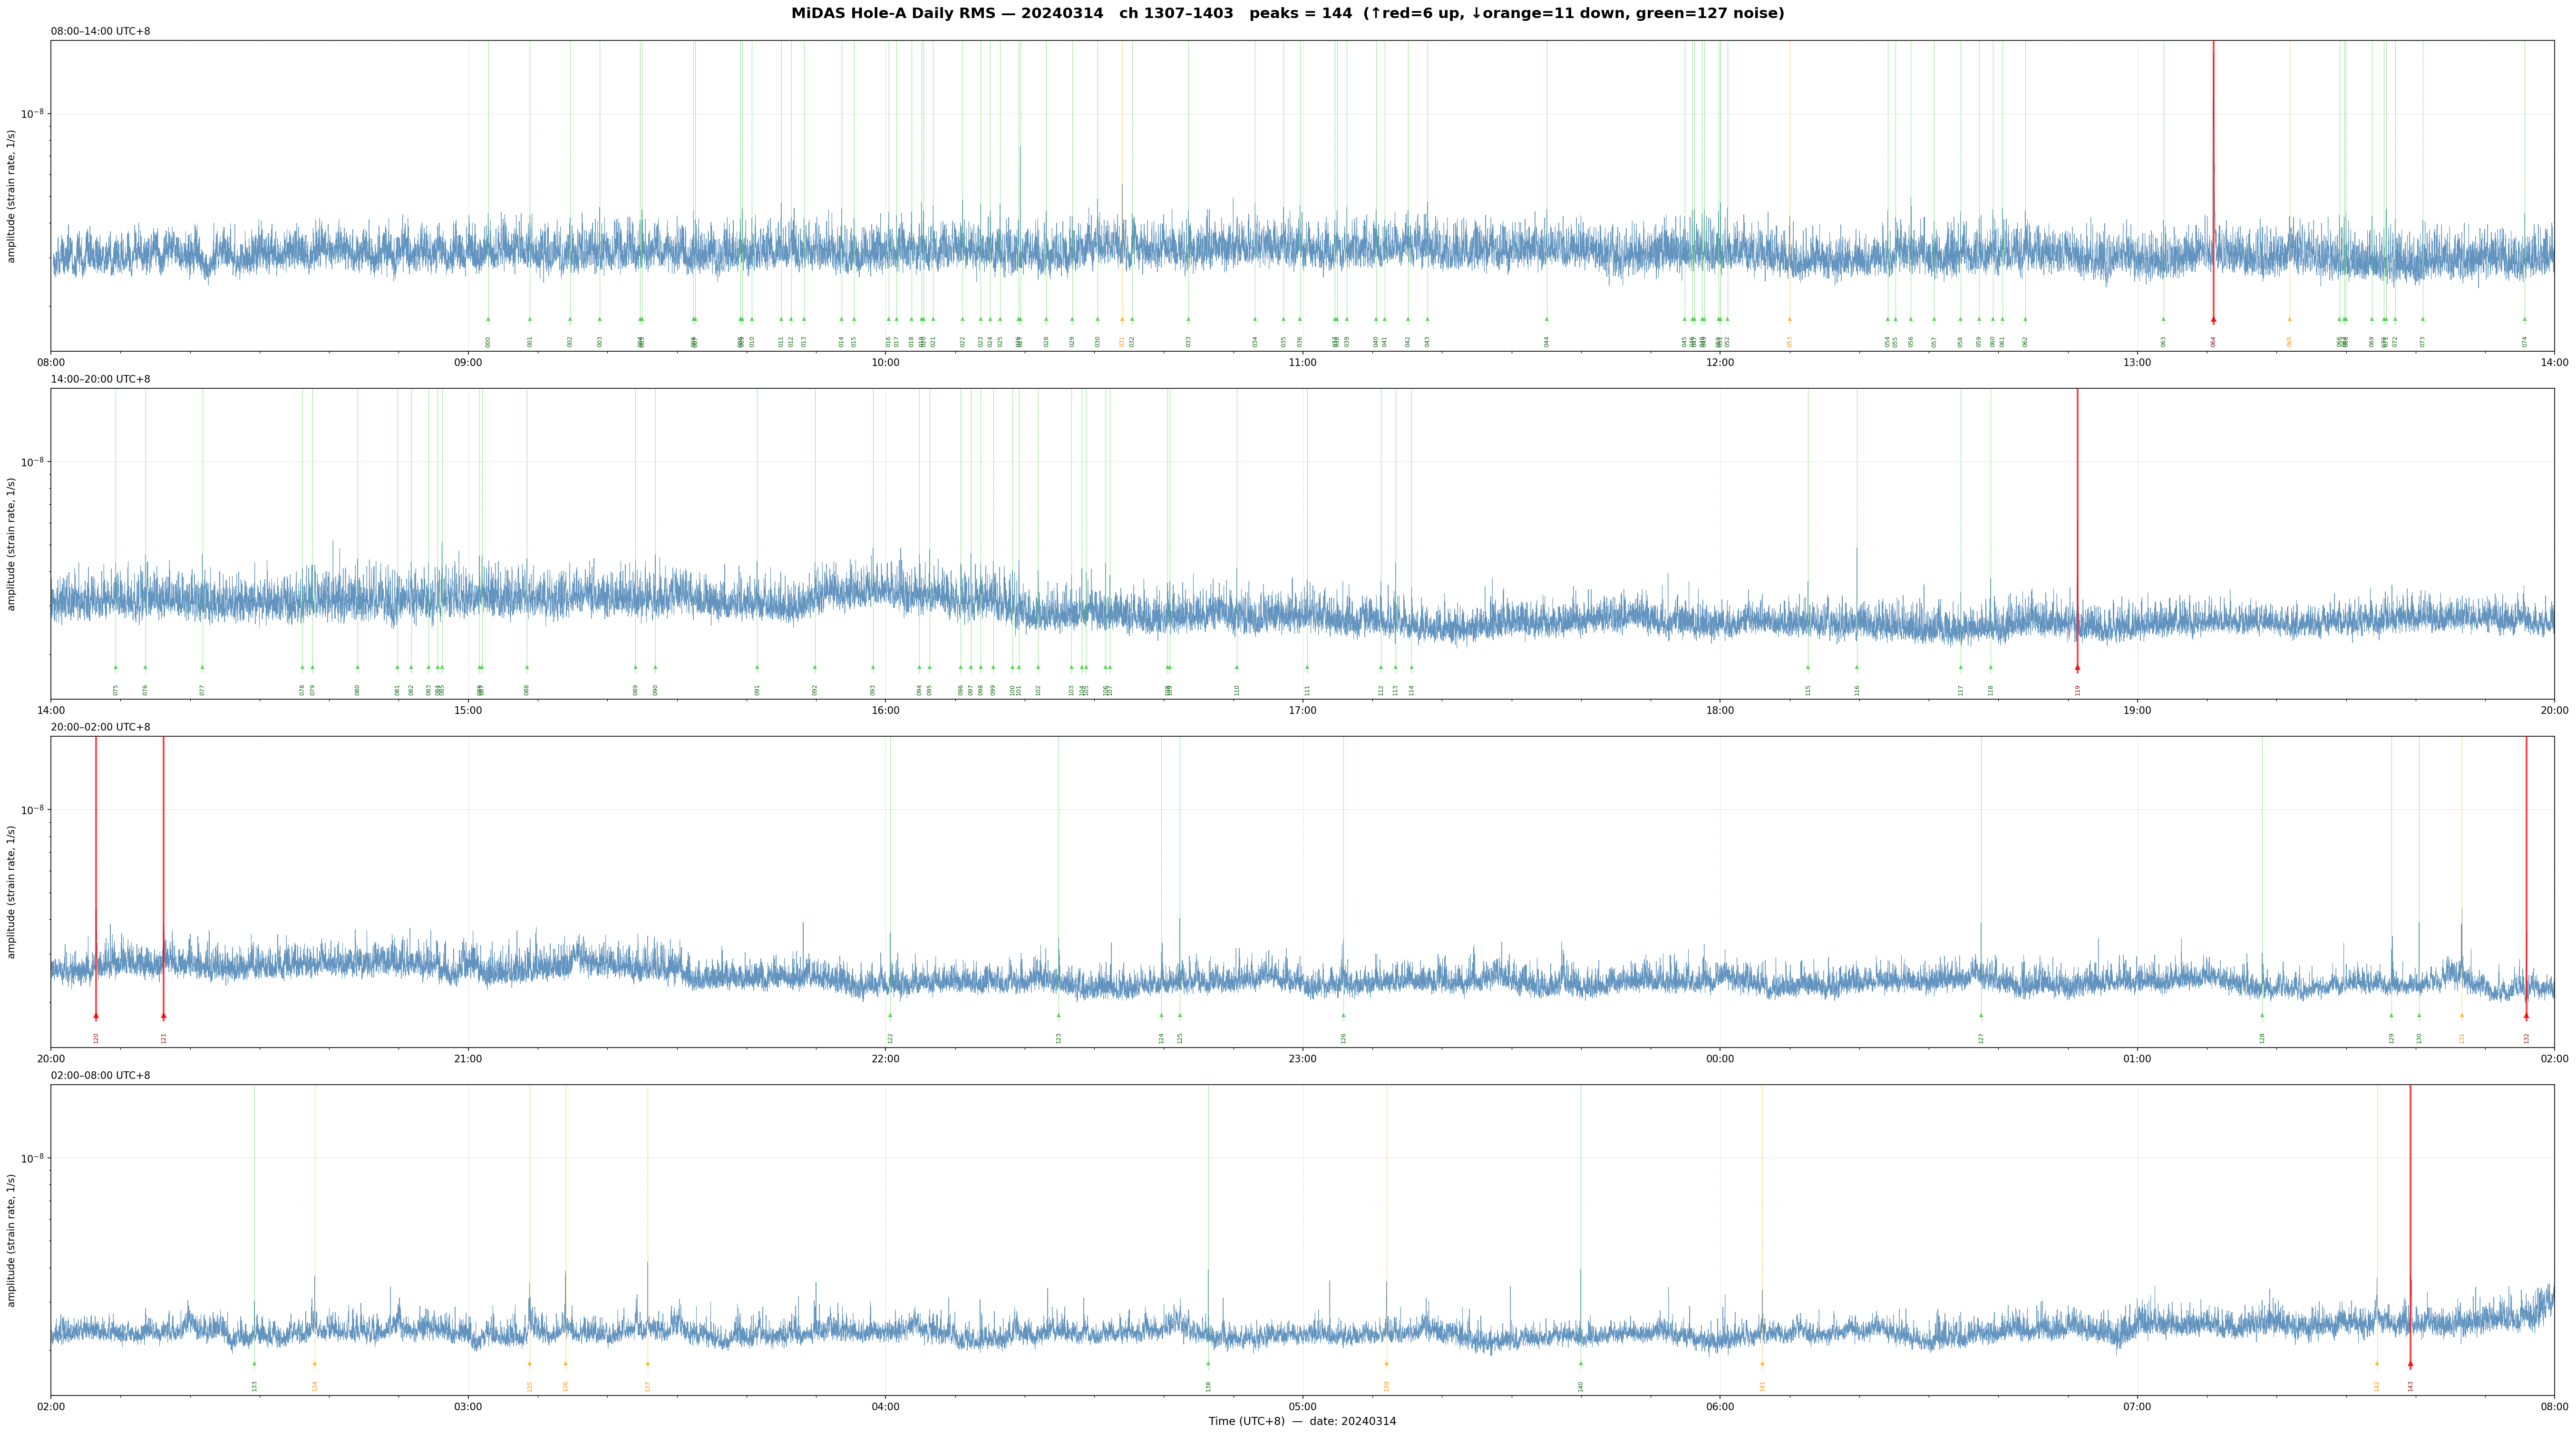Select the '20:00–02:00 UTC+8' panel title
The height and width of the screenshot is (1434, 2576).
101,728
